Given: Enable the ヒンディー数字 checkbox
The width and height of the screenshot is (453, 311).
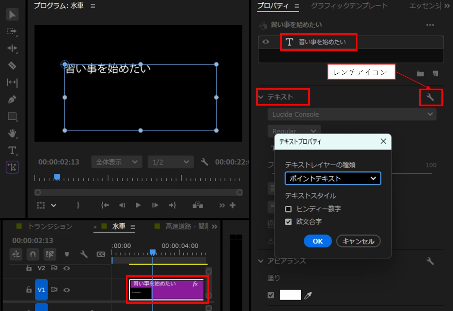Looking at the screenshot, I should pos(288,209).
